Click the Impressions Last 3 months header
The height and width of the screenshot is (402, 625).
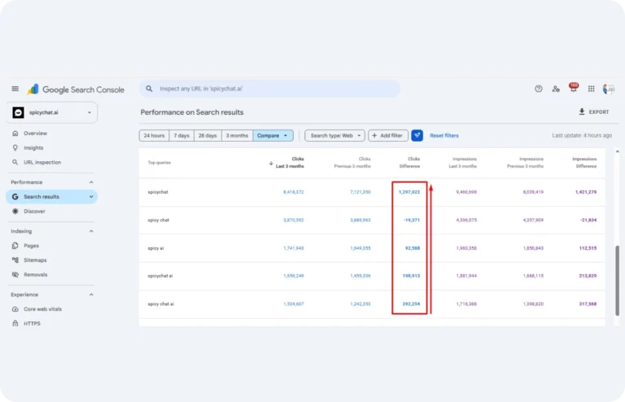pyautogui.click(x=463, y=163)
